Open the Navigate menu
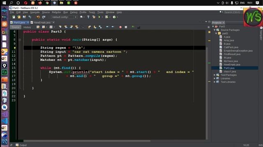The height and width of the screenshot is (147, 263). (x=35, y=12)
